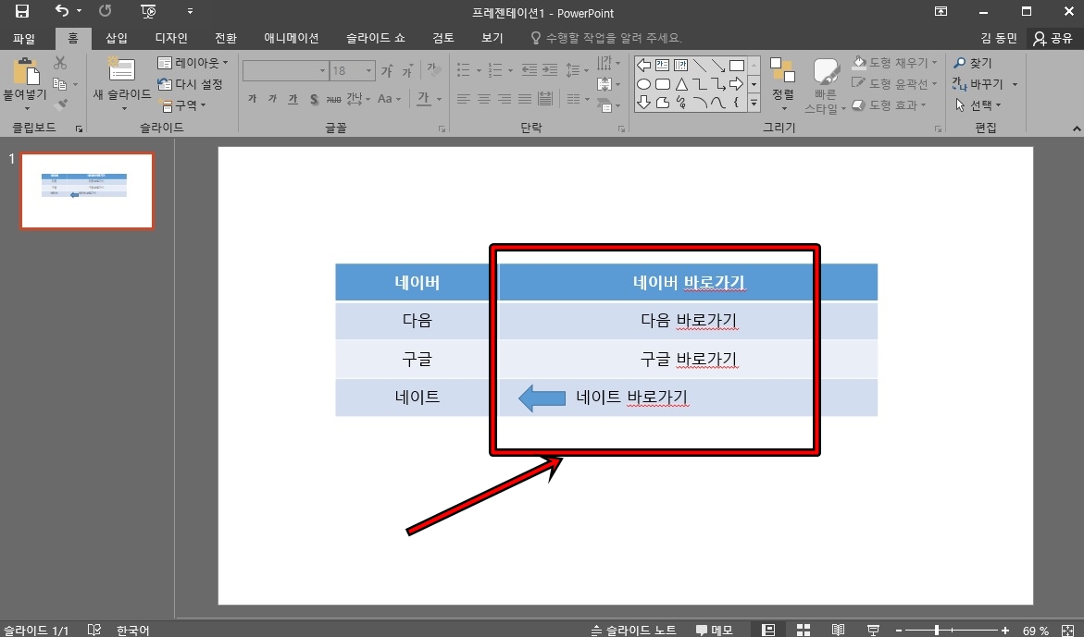Open the 도형 채우기 (Shape Fill) menu
The width and height of the screenshot is (1084, 637).
pyautogui.click(x=894, y=63)
